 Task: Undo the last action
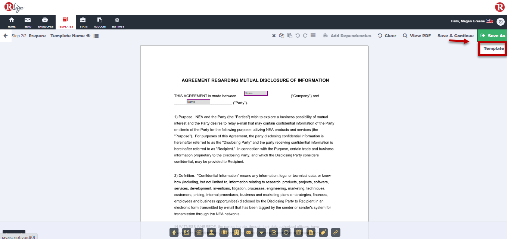[298, 36]
